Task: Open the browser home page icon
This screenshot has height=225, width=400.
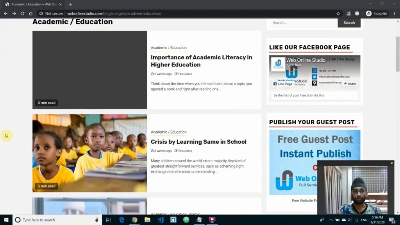Action: pyautogui.click(x=30, y=14)
